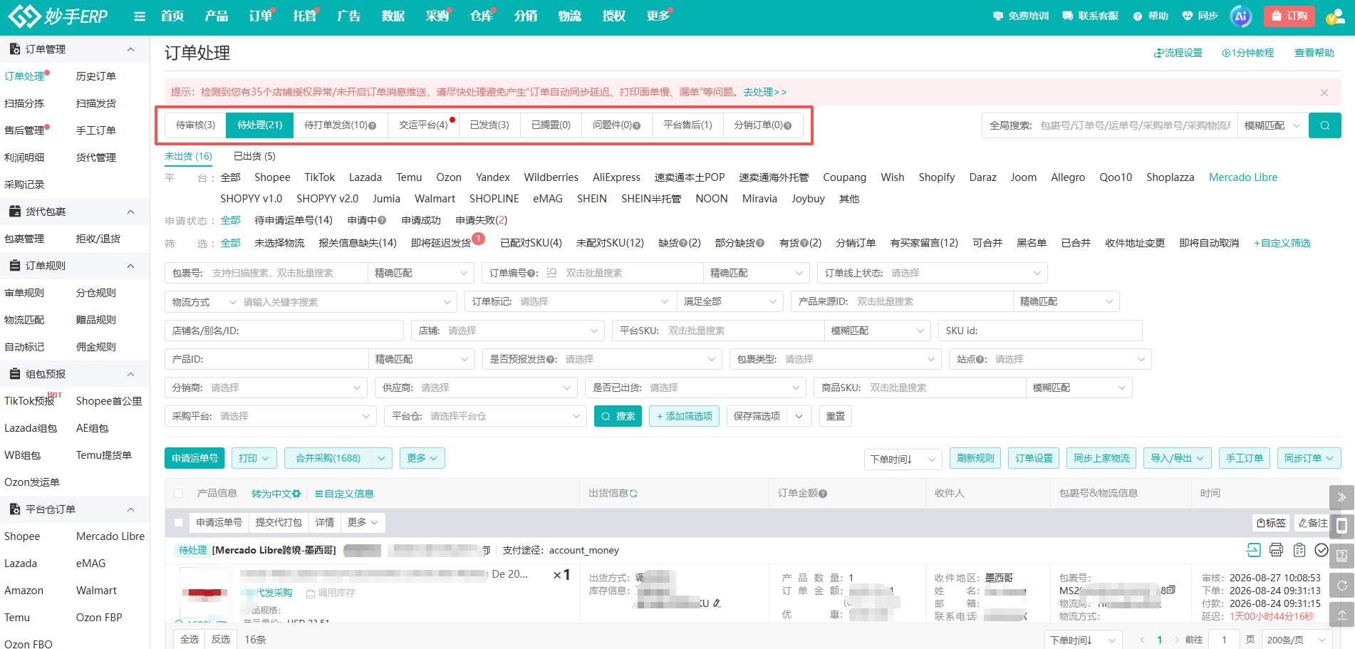This screenshot has height=649, width=1355.
Task: Click the 标签 tag button
Action: pos(1271,523)
